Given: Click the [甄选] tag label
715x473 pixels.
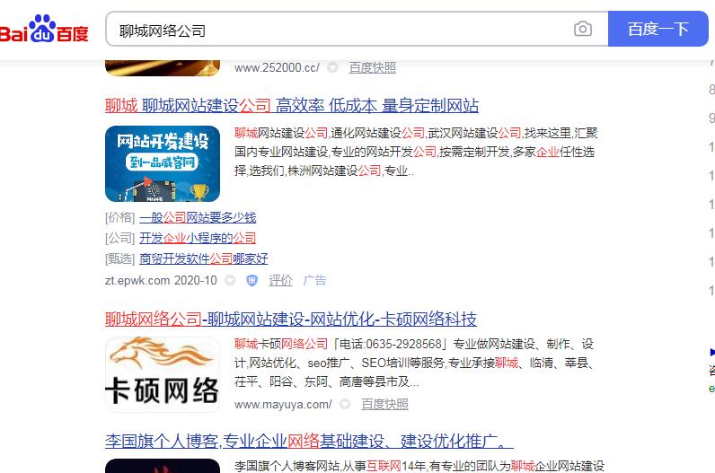Looking at the screenshot, I should click(120, 258).
